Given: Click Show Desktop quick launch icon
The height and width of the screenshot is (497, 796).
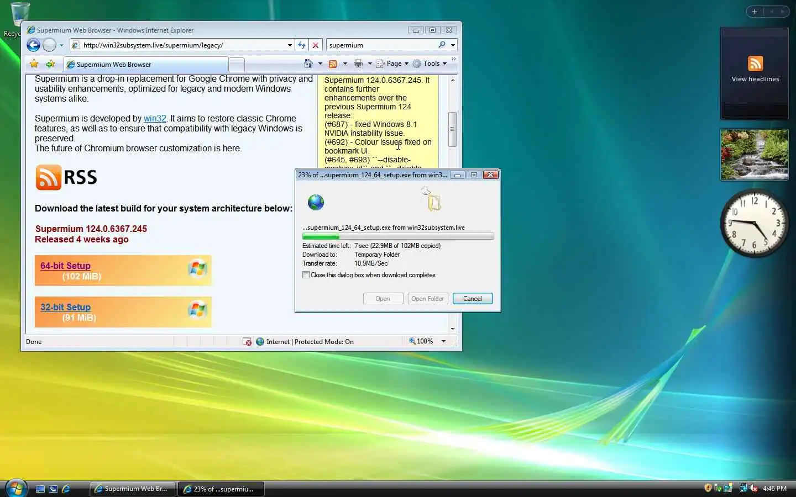Looking at the screenshot, I should [x=40, y=489].
